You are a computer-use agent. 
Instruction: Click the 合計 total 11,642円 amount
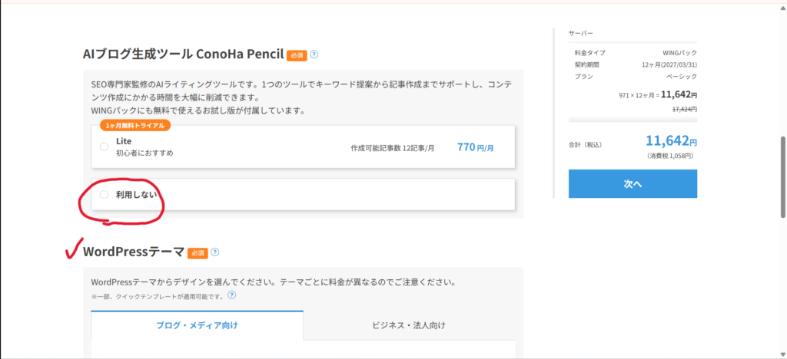(671, 142)
